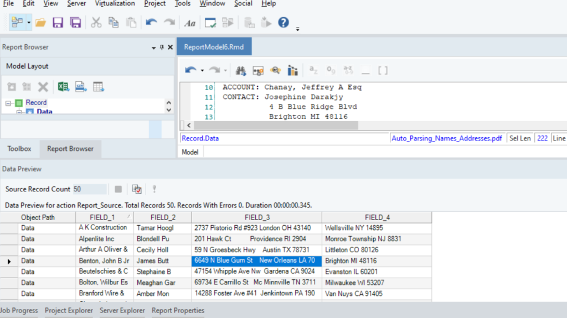
Task: Expand the undo history dropdown in report editor
Action: click(202, 70)
